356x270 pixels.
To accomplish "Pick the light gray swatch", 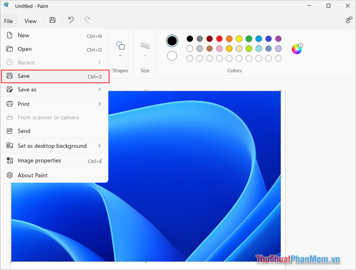I will [199, 49].
